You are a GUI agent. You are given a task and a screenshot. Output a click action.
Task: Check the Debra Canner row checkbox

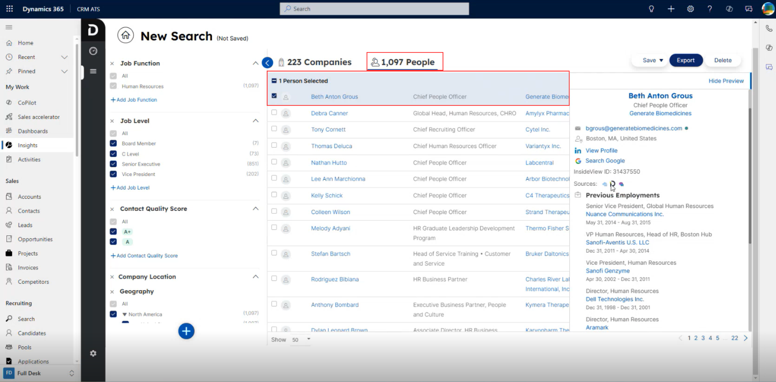click(x=274, y=112)
